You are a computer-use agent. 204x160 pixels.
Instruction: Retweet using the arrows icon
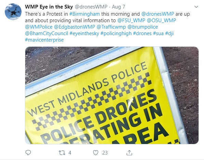coord(62,153)
